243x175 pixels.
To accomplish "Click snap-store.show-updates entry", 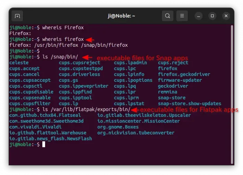I will (190, 104).
